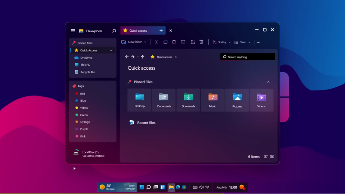Open the Desktop folder
345x194 pixels.
point(140,100)
